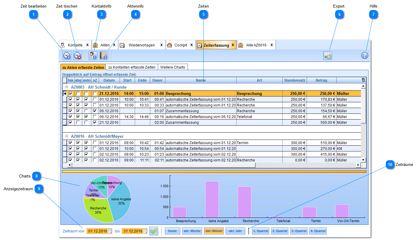Screen dimensions: 418x240
Task: Toggle auto checkbox in the KM row
Action: (x=87, y=148)
